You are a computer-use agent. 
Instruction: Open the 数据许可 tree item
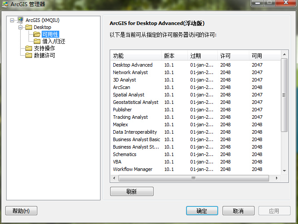tap(44, 55)
